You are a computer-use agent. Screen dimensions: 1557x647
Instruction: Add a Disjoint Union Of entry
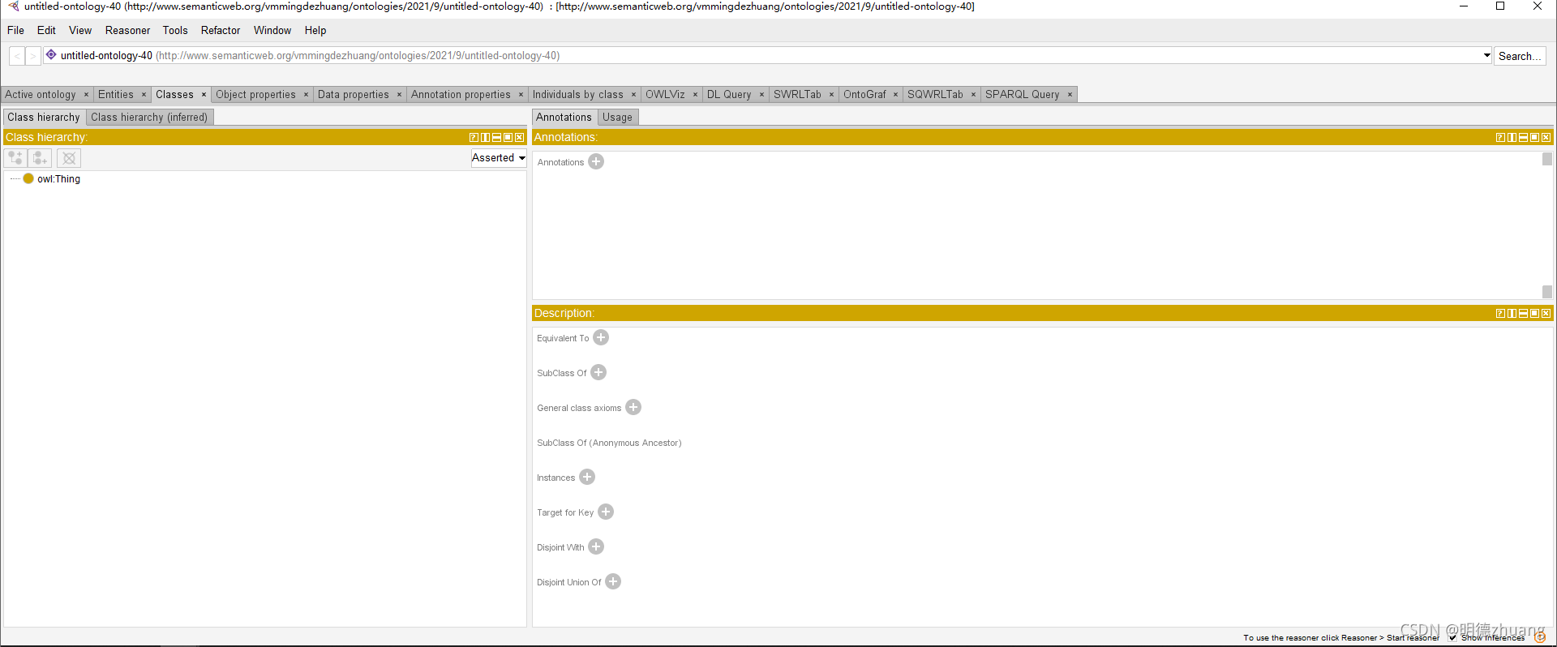tap(613, 581)
